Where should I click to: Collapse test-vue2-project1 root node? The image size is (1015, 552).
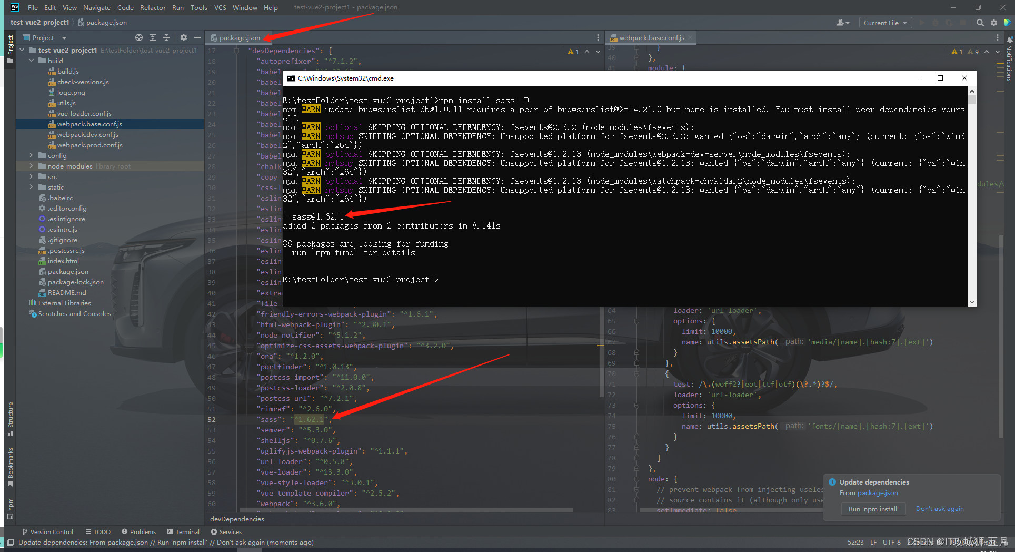[22, 50]
